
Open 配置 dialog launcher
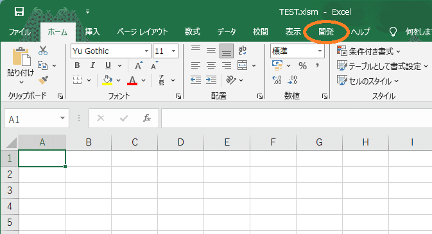click(x=260, y=96)
